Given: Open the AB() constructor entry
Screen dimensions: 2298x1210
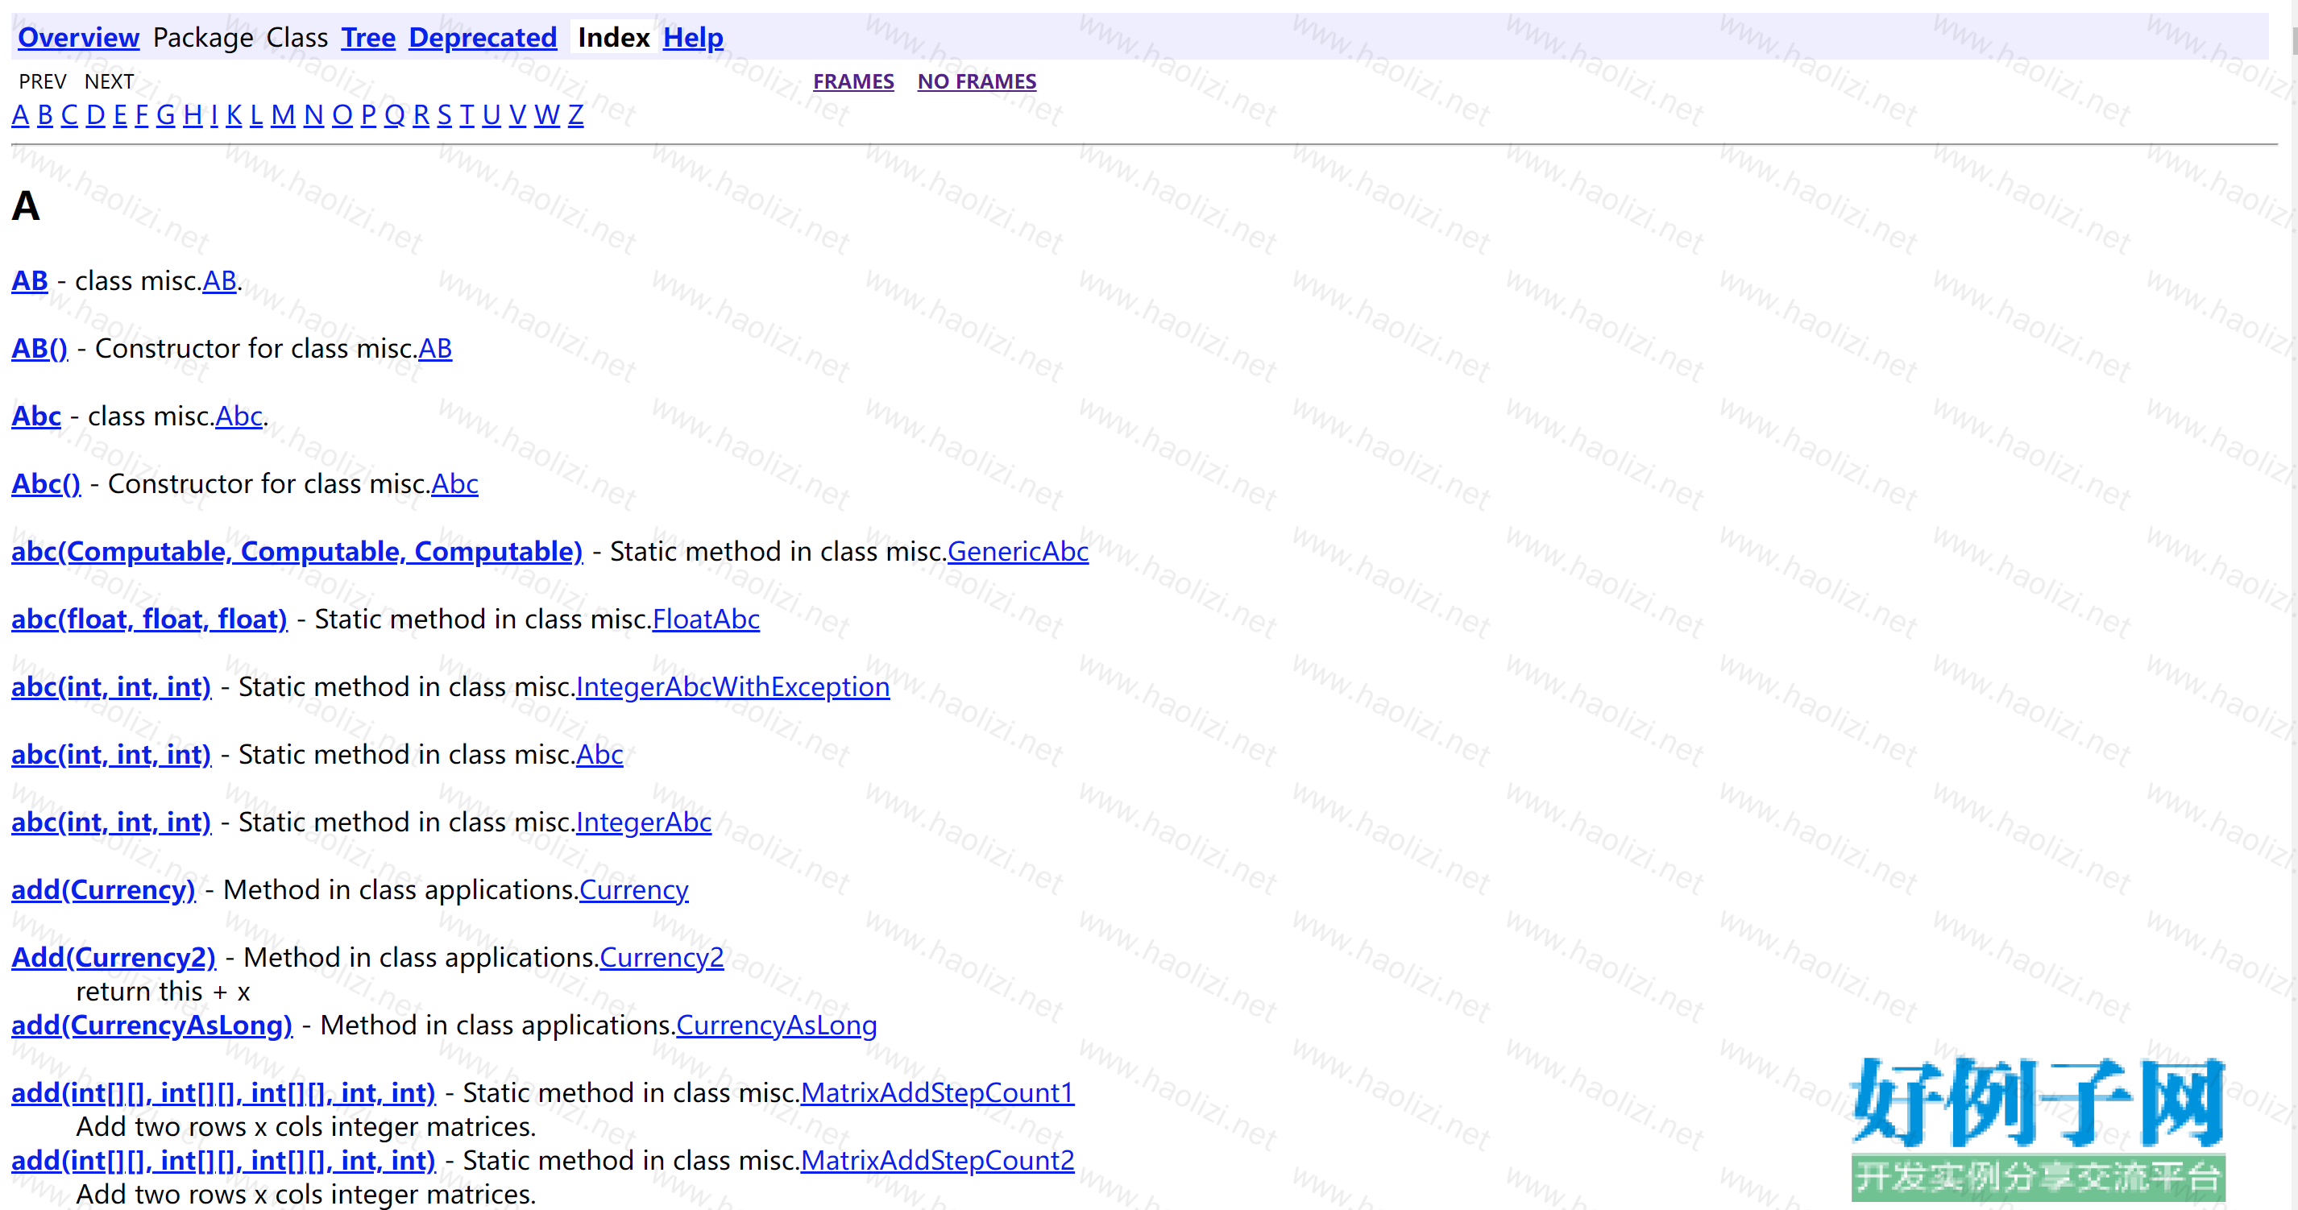Looking at the screenshot, I should tap(39, 349).
